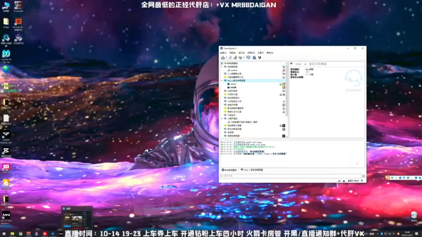Collapse the 'tiny a' channel expander arrow

pyautogui.click(x=222, y=81)
